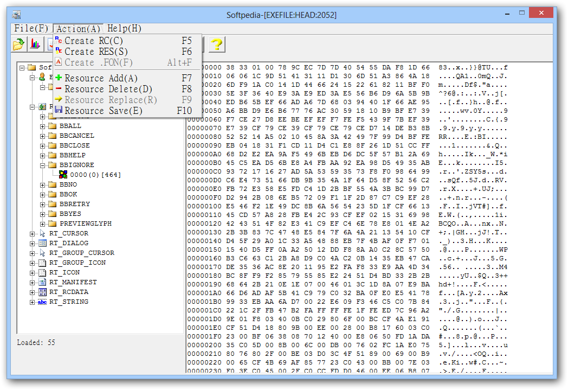Click the colorful bitmap icon for 0000 (0) [464]

63,175
